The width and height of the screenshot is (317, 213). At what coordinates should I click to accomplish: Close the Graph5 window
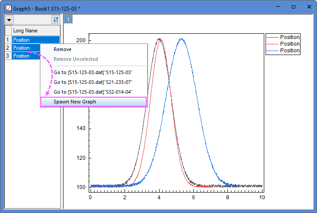309,7
